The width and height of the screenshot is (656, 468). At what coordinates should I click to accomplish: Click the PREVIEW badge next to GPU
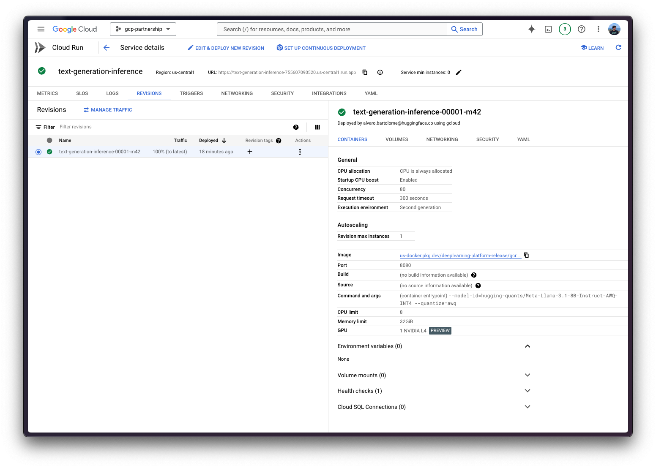point(440,331)
